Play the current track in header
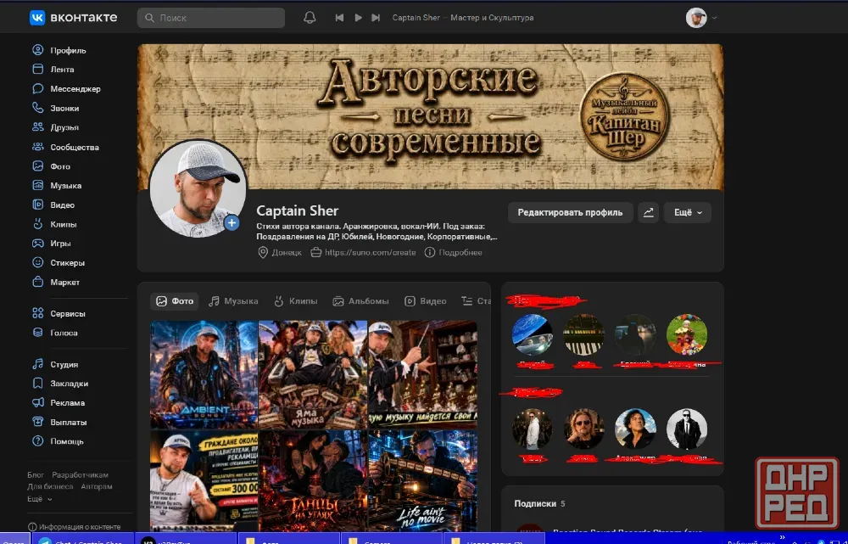This screenshot has width=848, height=544. pyautogui.click(x=358, y=17)
